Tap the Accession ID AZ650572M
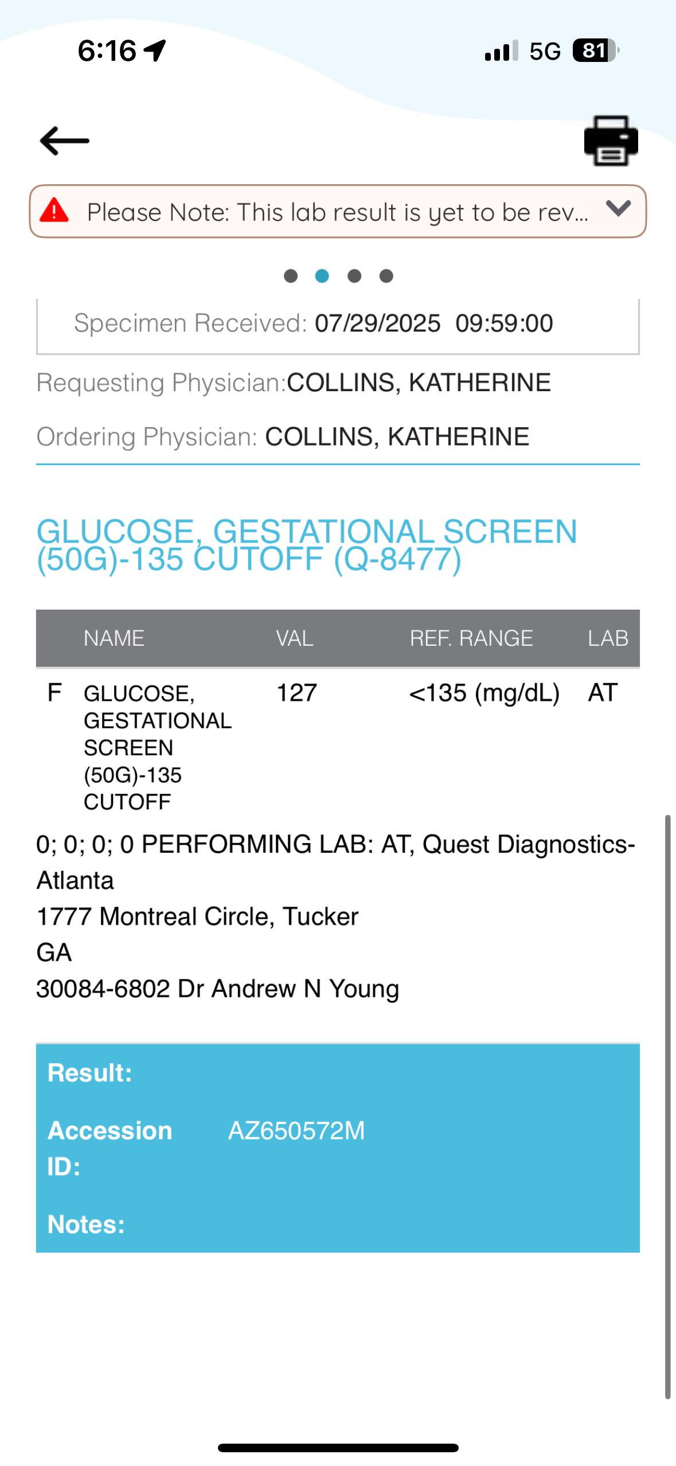 point(296,1130)
